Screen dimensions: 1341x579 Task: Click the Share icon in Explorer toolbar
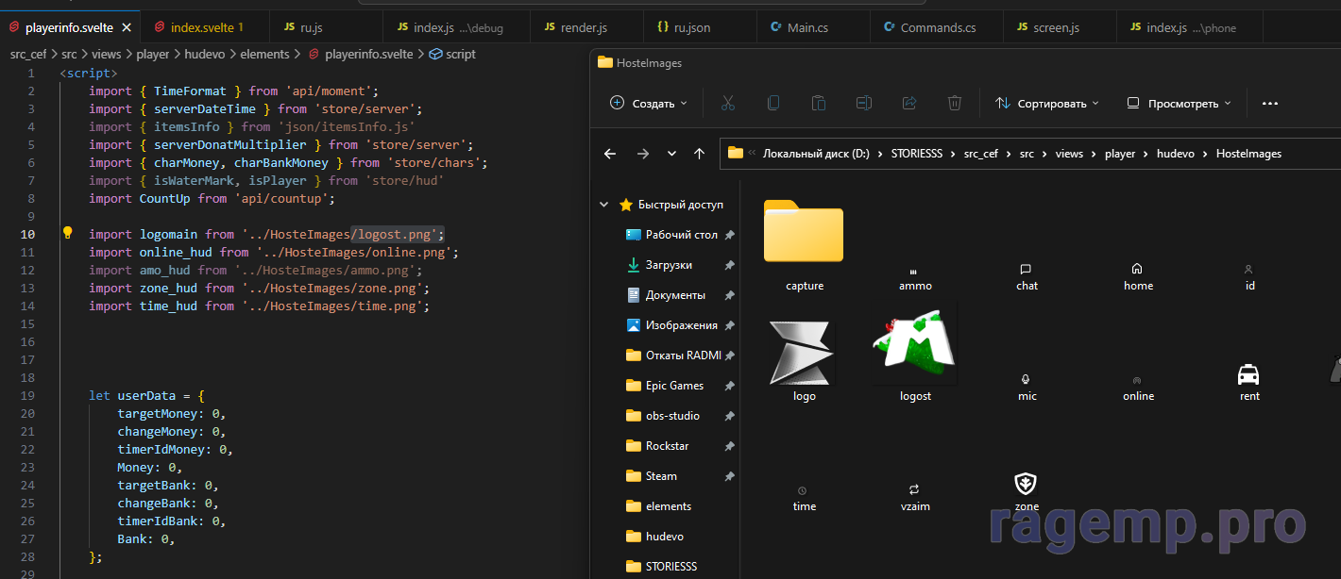coord(909,104)
